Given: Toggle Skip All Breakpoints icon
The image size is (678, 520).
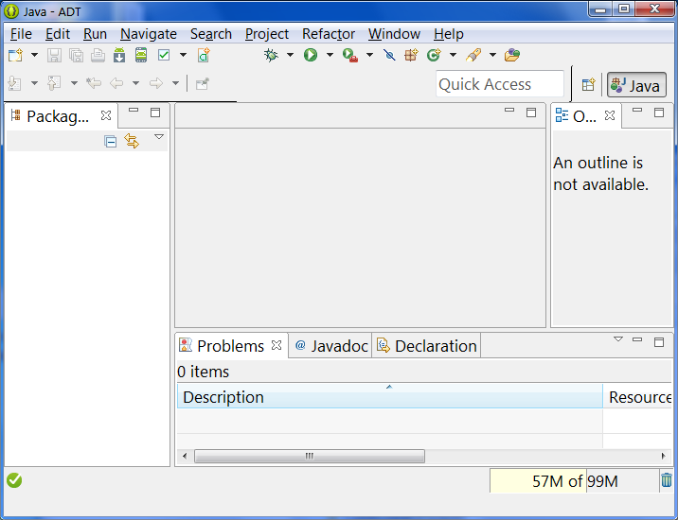Looking at the screenshot, I should [x=389, y=55].
